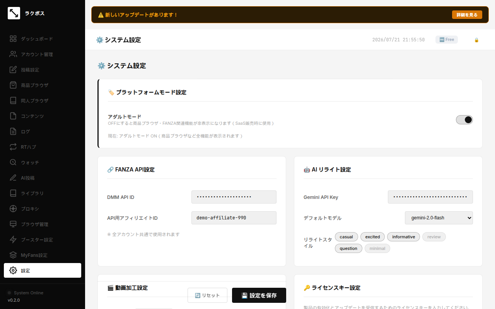Click the MyFans設定 layers icon
Screen dimensions: 495x309
pyautogui.click(x=13, y=255)
